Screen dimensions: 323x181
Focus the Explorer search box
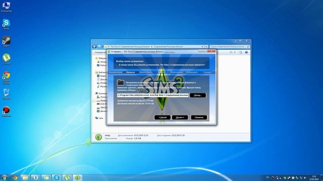pos(230,47)
